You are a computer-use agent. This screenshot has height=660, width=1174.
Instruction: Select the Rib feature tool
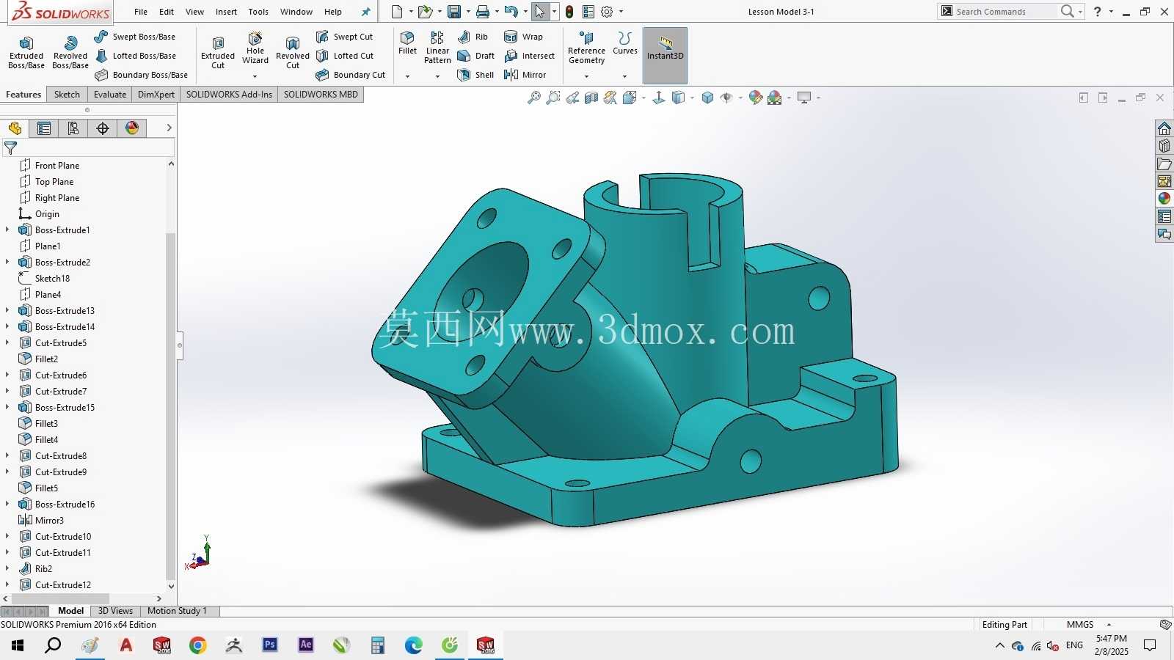pyautogui.click(x=473, y=37)
